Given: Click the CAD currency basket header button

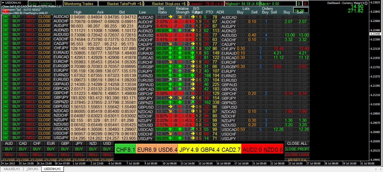Looking at the screenshot, I should click(23, 143).
